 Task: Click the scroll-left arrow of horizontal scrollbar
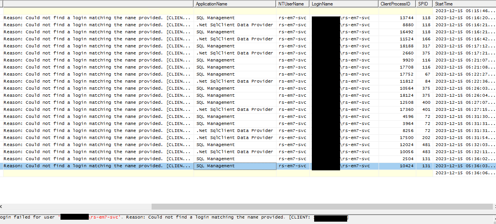coord(2,206)
